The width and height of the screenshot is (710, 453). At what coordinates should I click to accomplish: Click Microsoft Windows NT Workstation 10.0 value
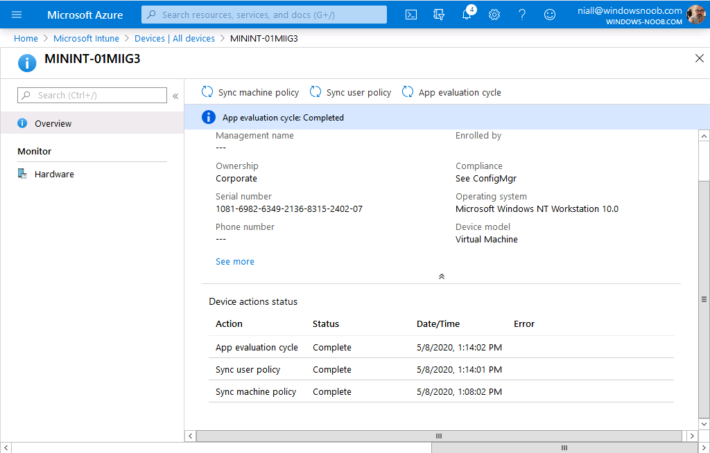(537, 208)
